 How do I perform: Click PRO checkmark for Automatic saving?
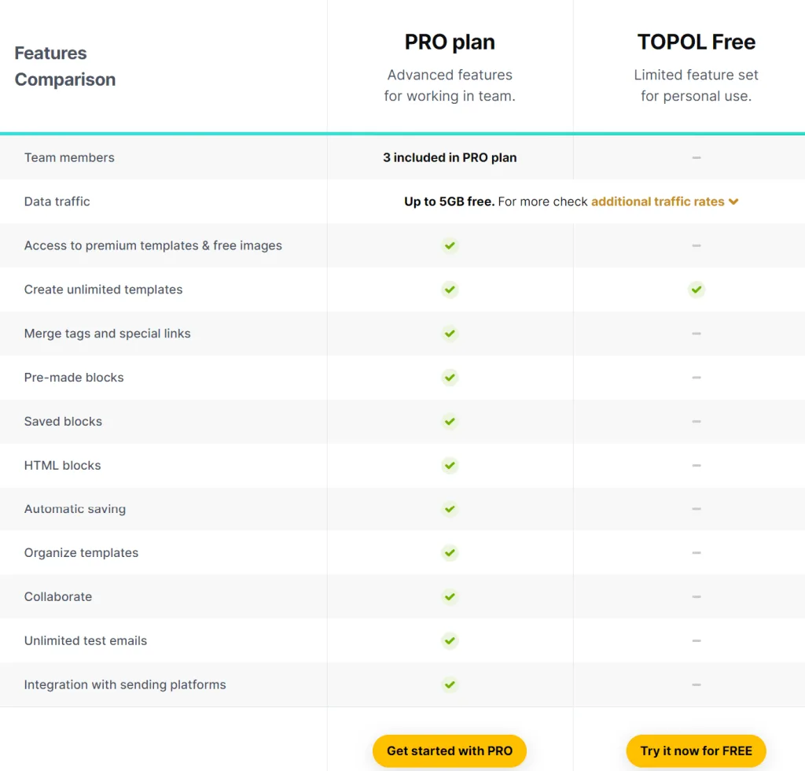(x=450, y=509)
